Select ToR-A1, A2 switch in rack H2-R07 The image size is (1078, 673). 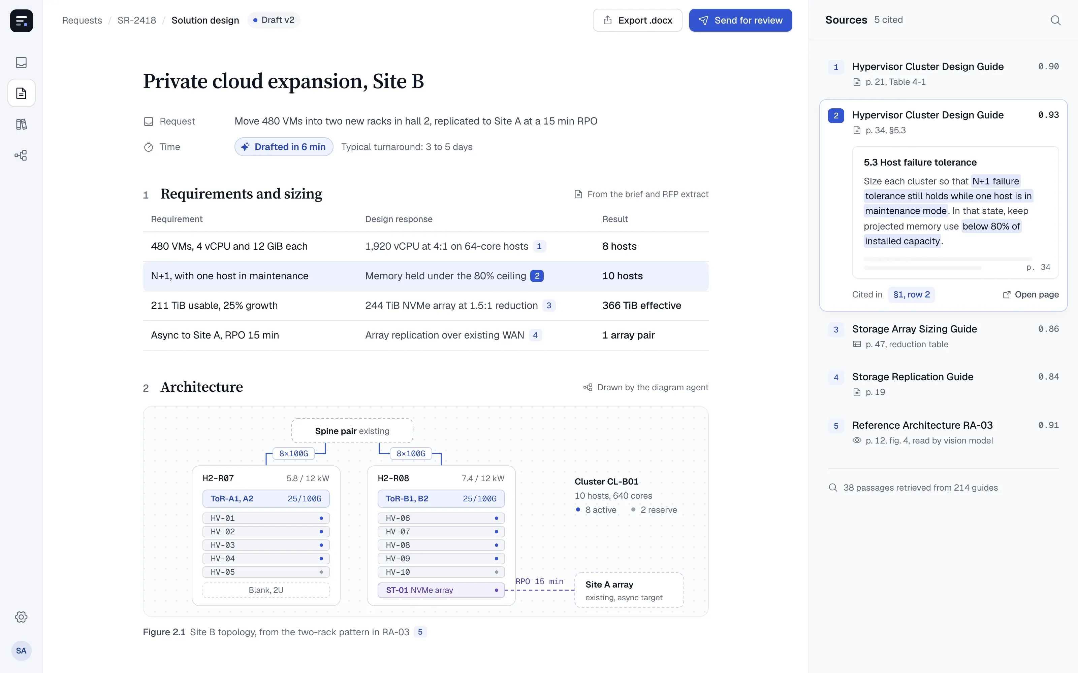tap(266, 498)
